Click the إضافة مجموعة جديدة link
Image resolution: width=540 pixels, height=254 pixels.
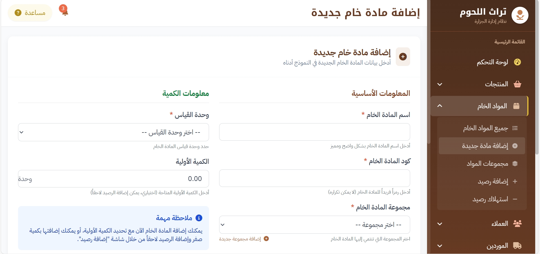[x=244, y=239]
